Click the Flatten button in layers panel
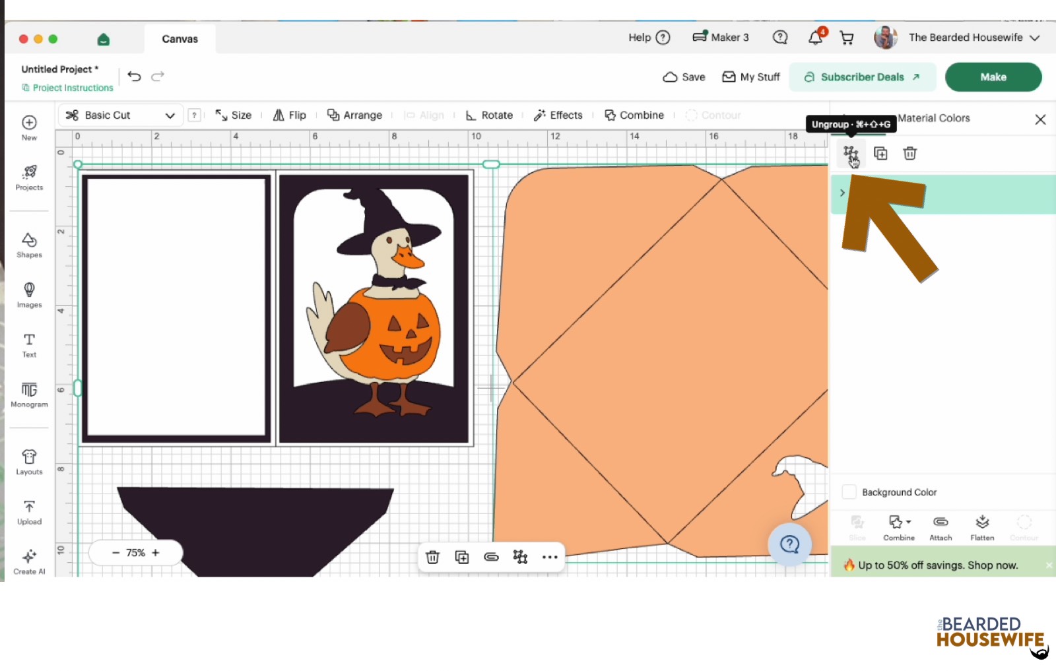The height and width of the screenshot is (671, 1056). 982,528
